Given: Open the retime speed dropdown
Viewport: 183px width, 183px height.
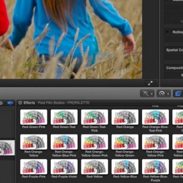Looking at the screenshot, I should 164,94.
